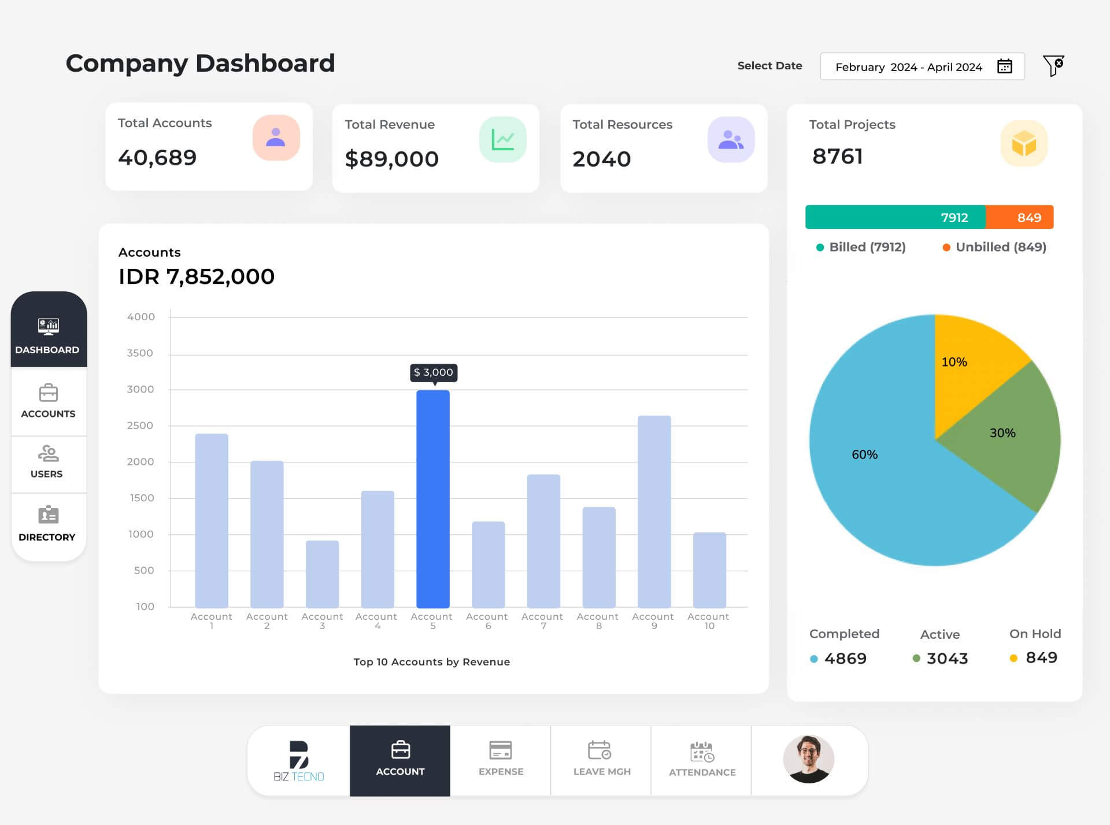1110x825 pixels.
Task: Expand the February 2024 - April 2024 selector
Action: (909, 66)
